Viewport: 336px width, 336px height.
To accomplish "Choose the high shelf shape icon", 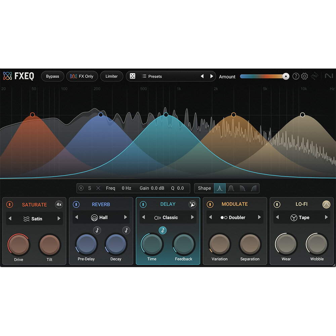I will click(253, 188).
